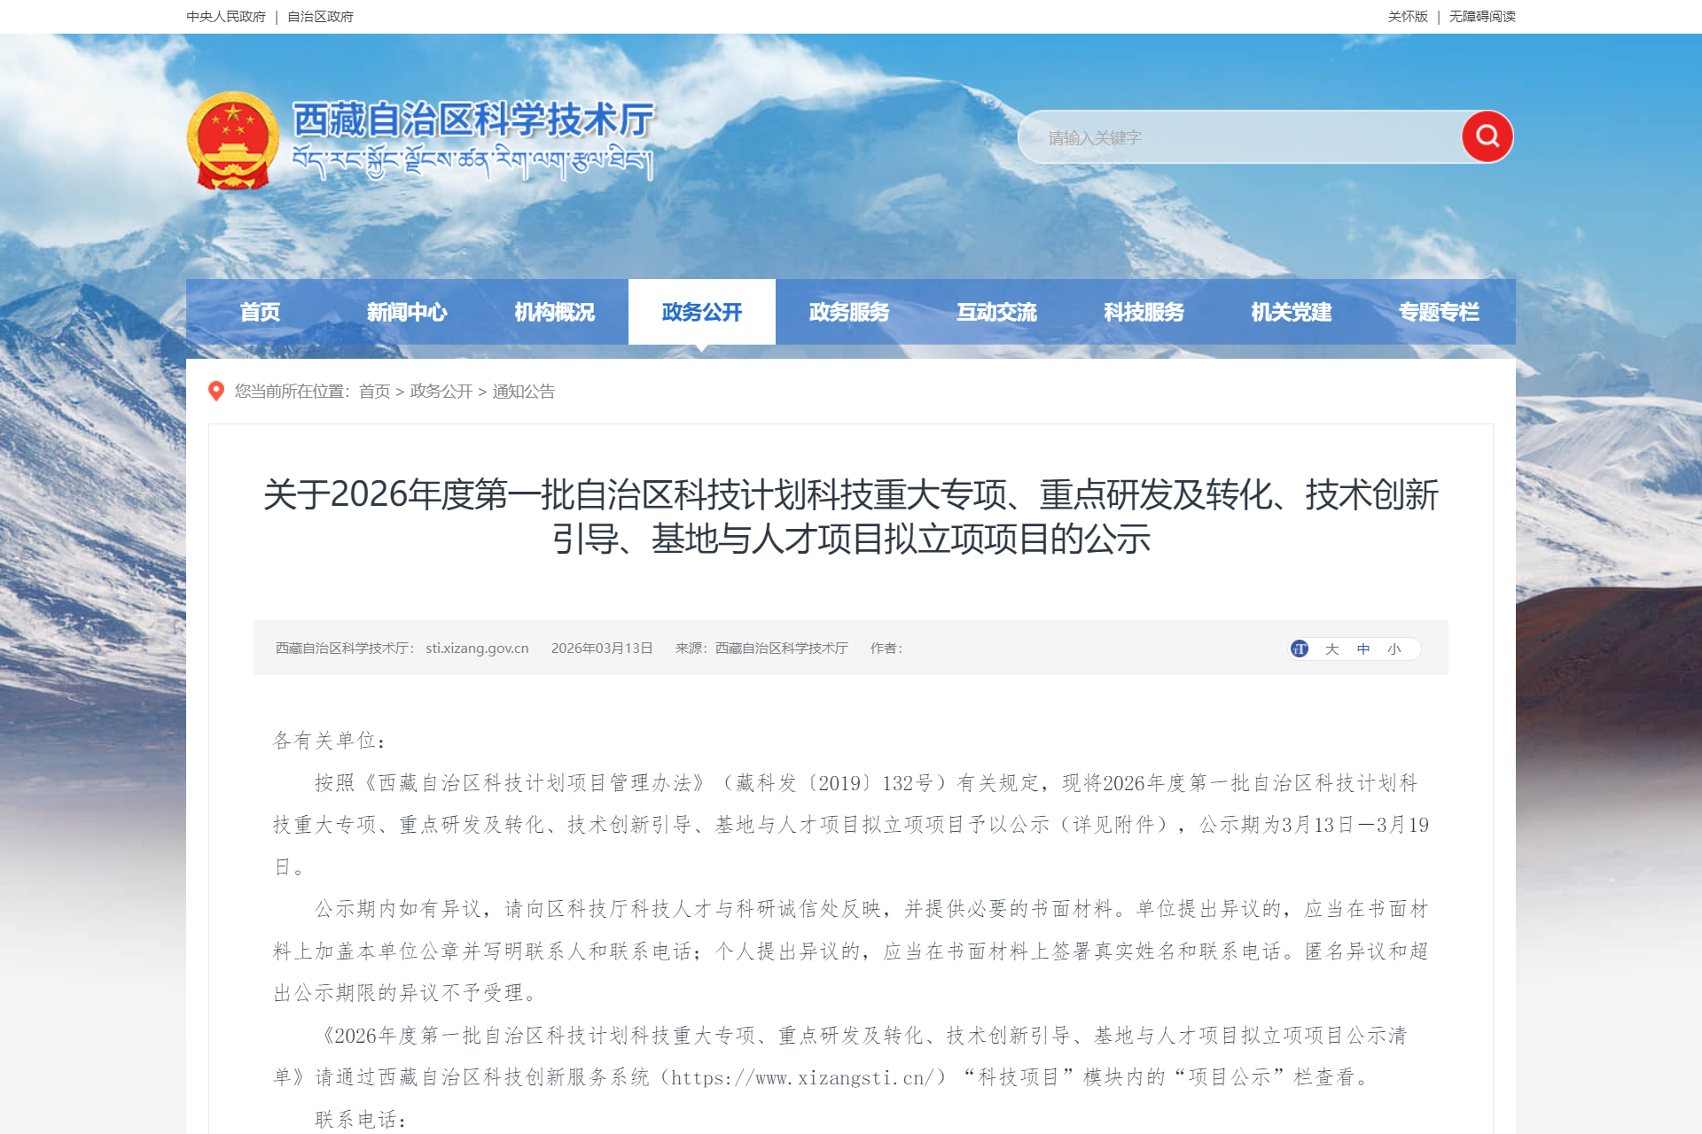Set font size to 小 (small)
The height and width of the screenshot is (1134, 1702).
(x=1394, y=649)
